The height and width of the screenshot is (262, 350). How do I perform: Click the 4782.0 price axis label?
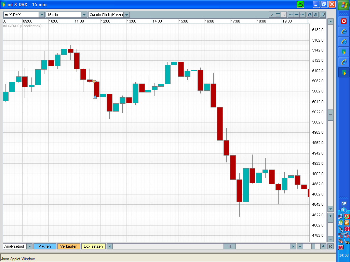click(x=318, y=235)
